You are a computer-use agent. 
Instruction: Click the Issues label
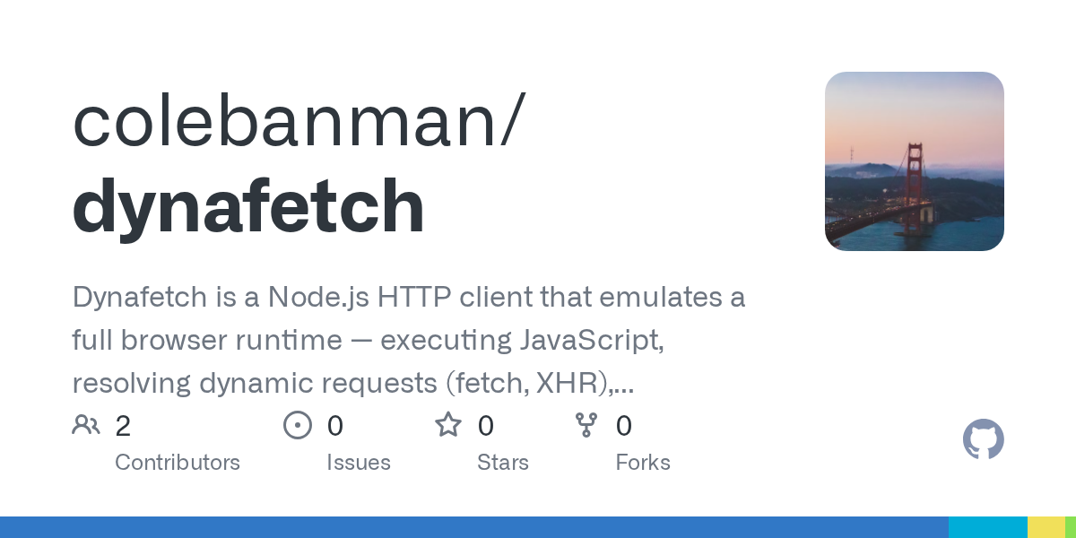359,463
